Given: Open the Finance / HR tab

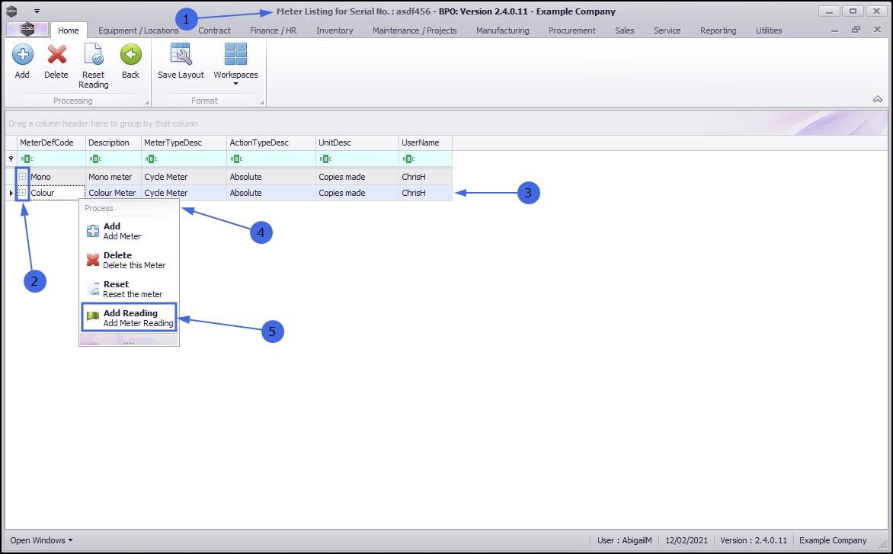Looking at the screenshot, I should [274, 30].
